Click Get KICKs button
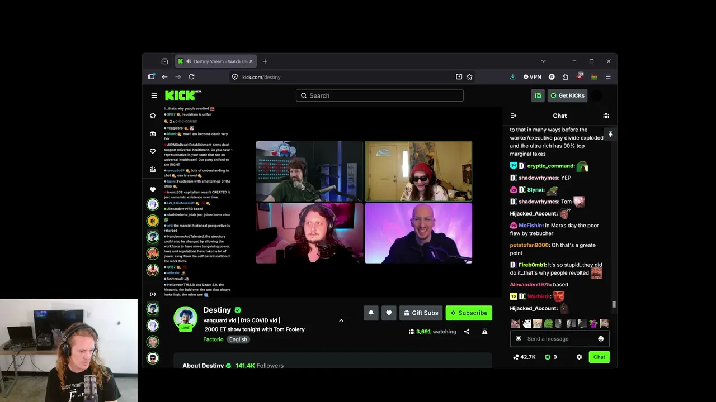Viewport: 716px width, 402px height. [x=567, y=95]
